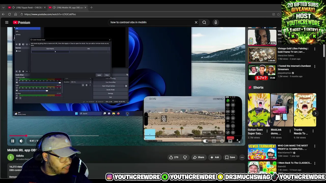
Task: Toggle closed captions CC
Action: click(214, 141)
